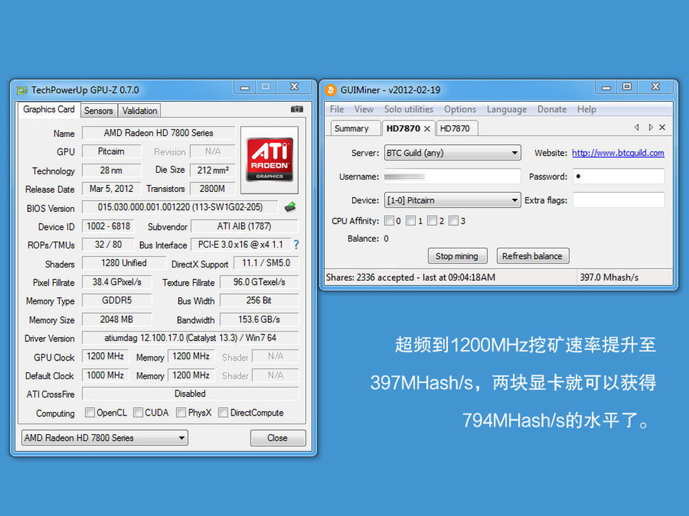
Task: Click the Password input field
Action: (619, 176)
